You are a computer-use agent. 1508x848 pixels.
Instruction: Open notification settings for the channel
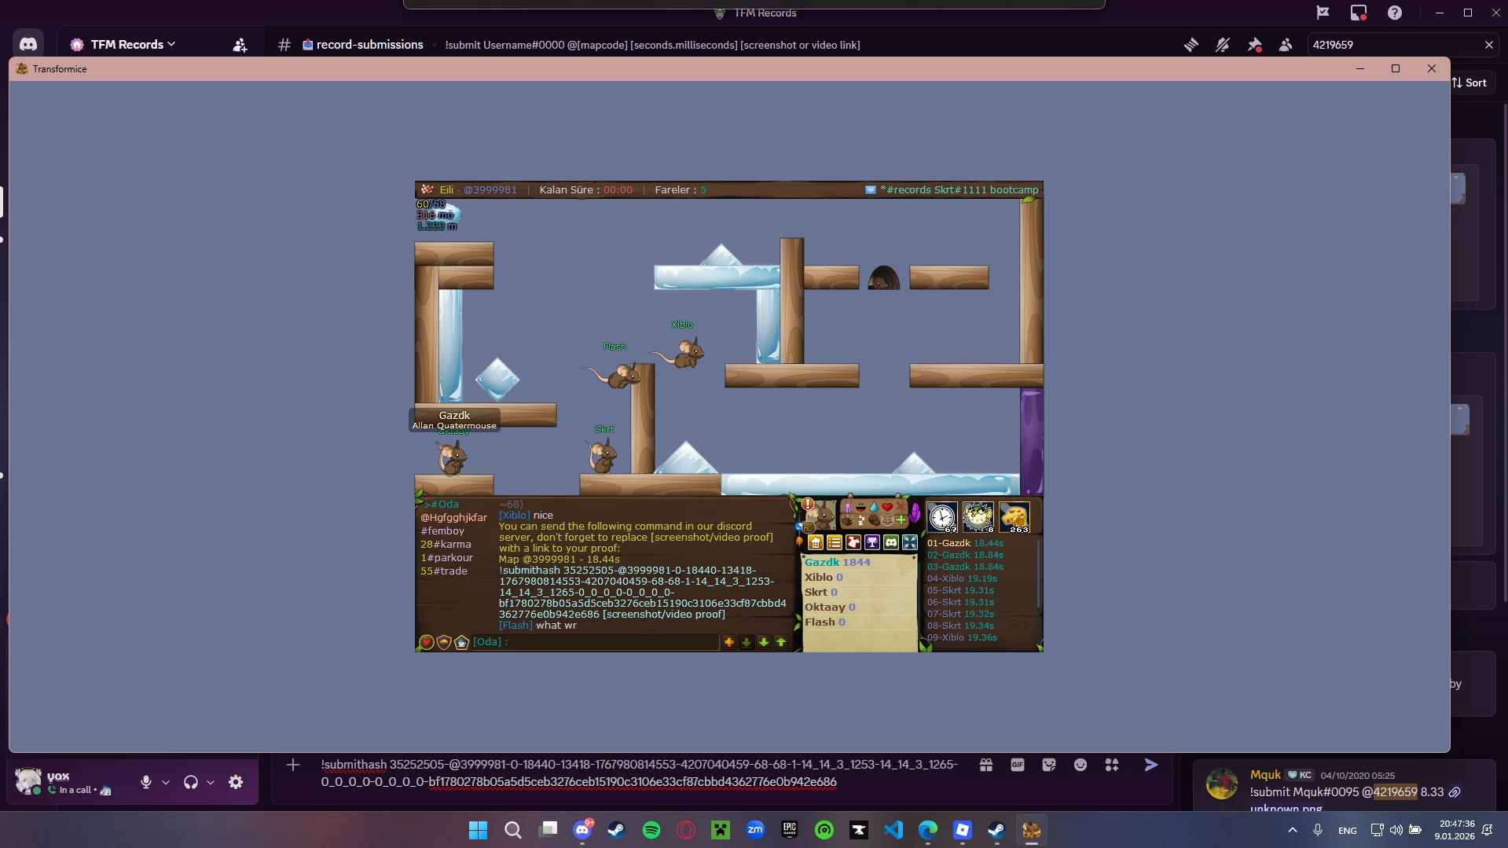pos(1223,45)
